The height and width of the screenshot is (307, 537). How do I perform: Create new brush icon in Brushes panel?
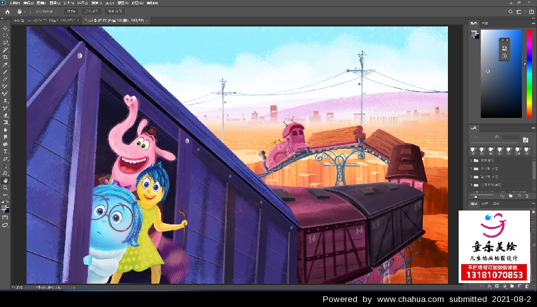pos(519,196)
